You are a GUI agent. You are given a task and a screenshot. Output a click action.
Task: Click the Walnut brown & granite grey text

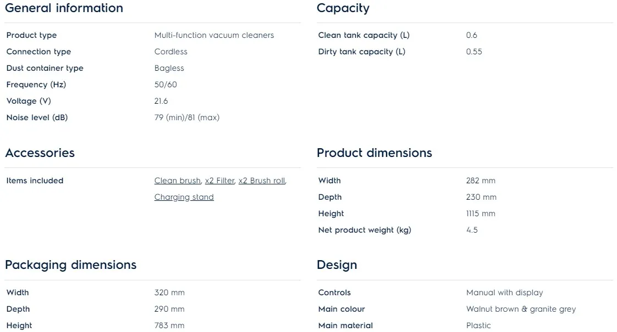[x=520, y=309]
